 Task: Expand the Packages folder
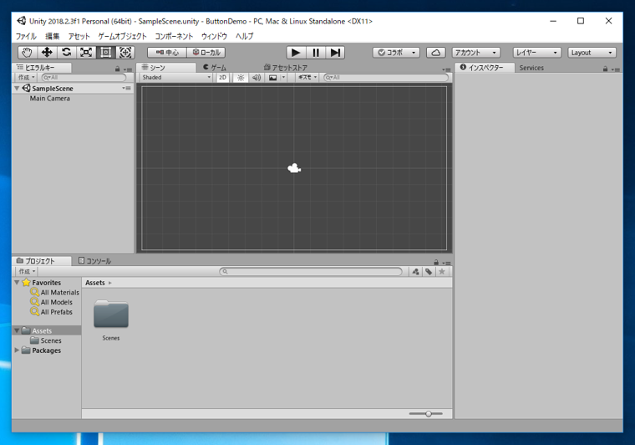coord(17,350)
